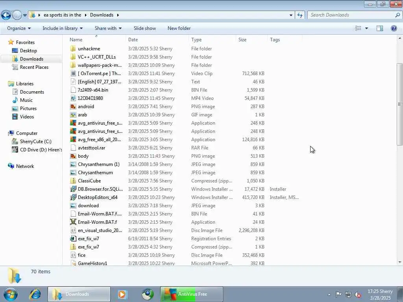Select the Email-Worm.BAT.f skull application icon

tap(73, 222)
